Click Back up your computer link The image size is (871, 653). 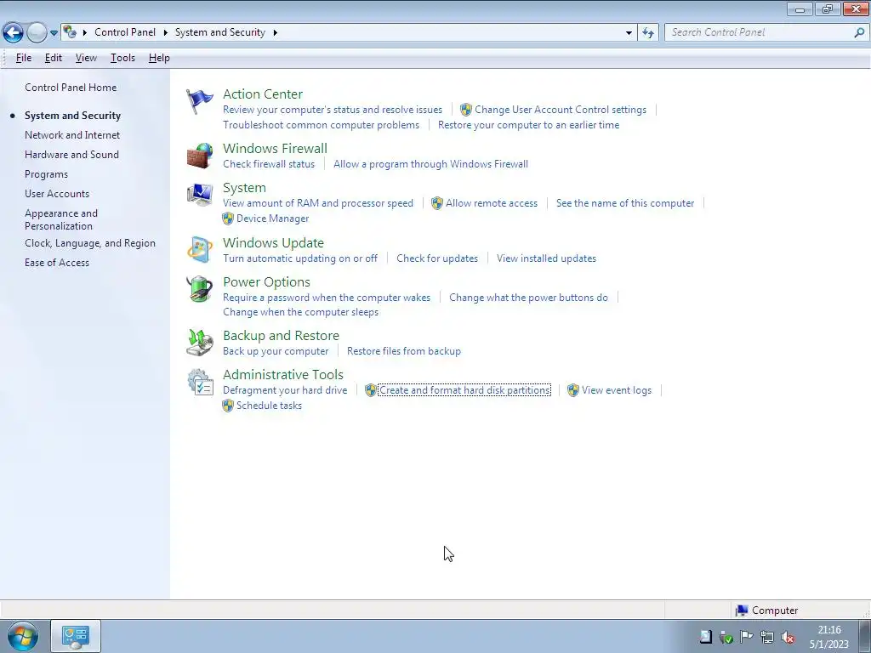(x=276, y=351)
